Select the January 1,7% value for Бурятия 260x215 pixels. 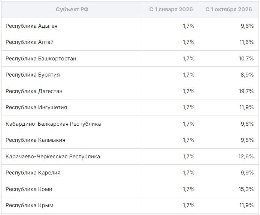coord(188,75)
